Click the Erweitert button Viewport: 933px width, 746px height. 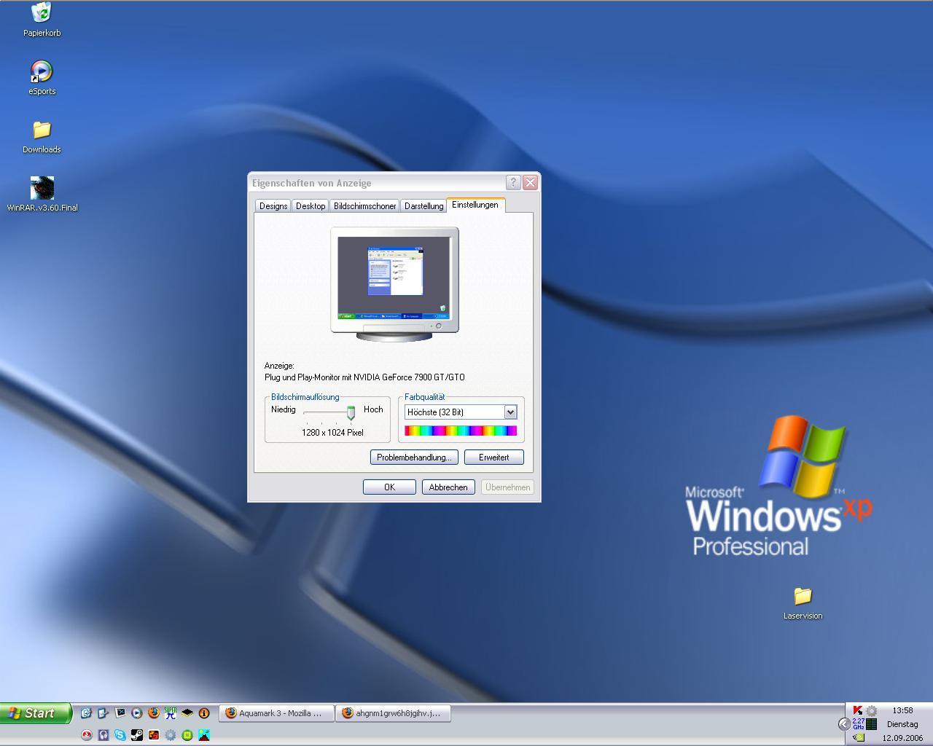tap(494, 458)
